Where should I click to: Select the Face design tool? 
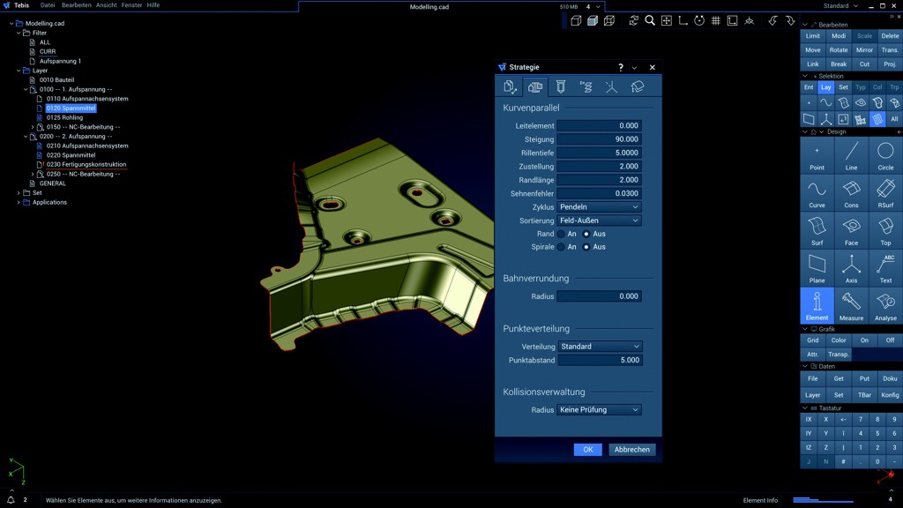(851, 231)
